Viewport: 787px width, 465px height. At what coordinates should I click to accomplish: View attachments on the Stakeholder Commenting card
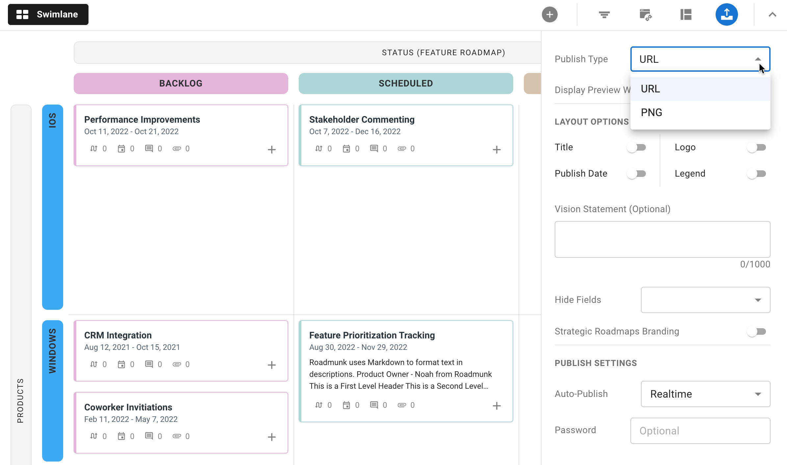[402, 148]
